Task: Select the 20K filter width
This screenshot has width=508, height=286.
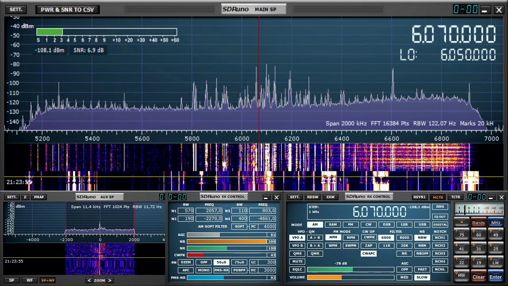Action: 404,245
